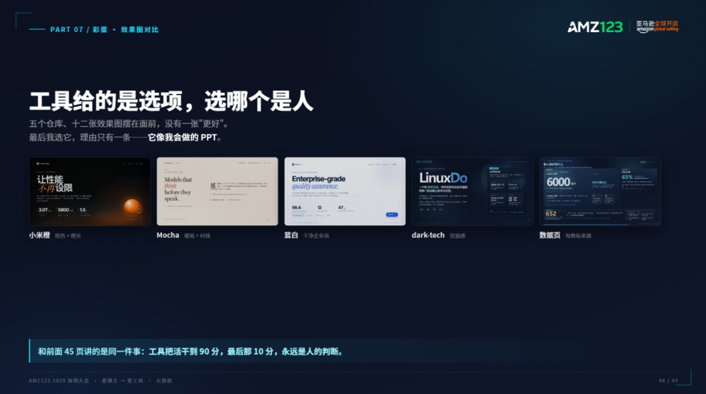Screen dimensions: 706x394
Task: Open the Mocha warm paper thumbnail
Action: [x=217, y=191]
